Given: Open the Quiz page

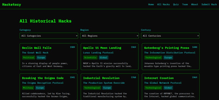Looking at the screenshot, I should click(x=176, y=4).
